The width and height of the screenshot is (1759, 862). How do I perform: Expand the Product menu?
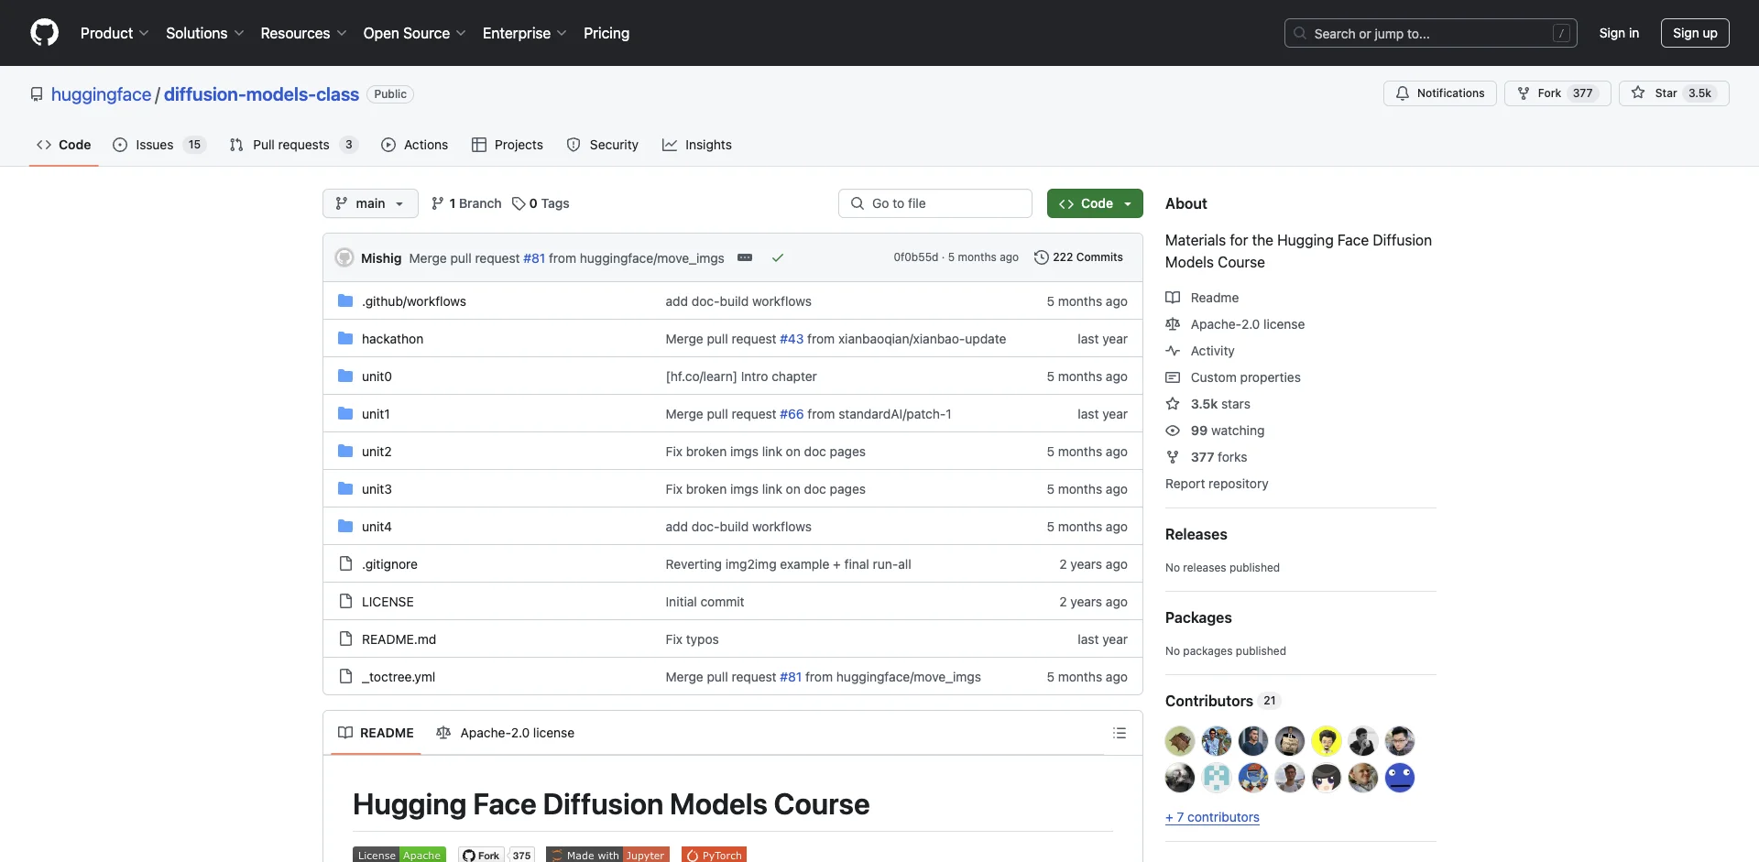tap(115, 33)
